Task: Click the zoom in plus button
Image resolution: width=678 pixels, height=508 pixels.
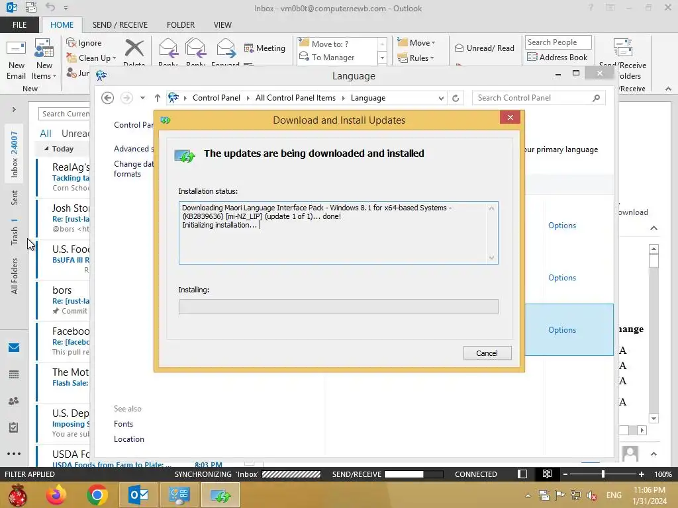Action: 641,474
